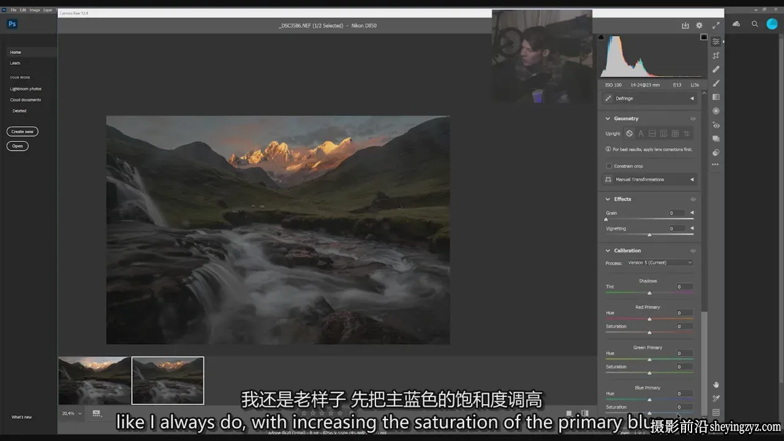Click the Photoshop Ps home logo
Viewport: 784px width, 441px height.
coord(12,24)
